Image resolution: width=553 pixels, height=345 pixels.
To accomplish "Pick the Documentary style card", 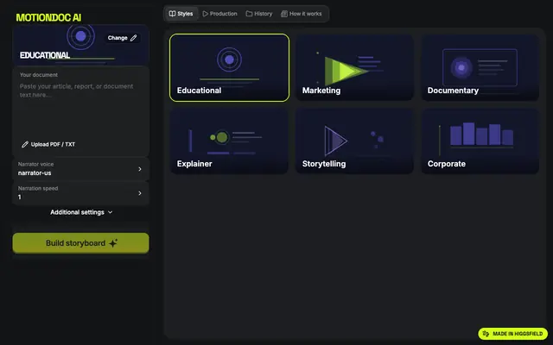I will [480, 67].
